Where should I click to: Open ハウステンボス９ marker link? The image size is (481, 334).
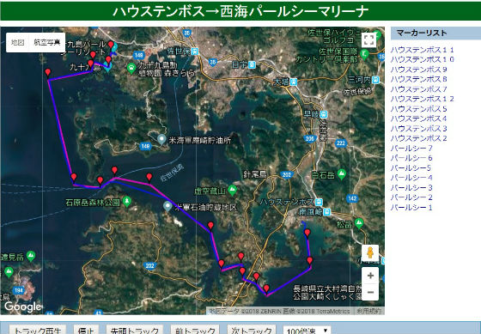tap(419, 70)
